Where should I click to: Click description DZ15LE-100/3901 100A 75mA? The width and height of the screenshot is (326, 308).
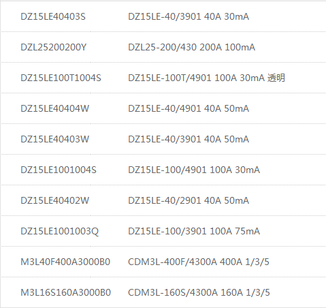194,231
